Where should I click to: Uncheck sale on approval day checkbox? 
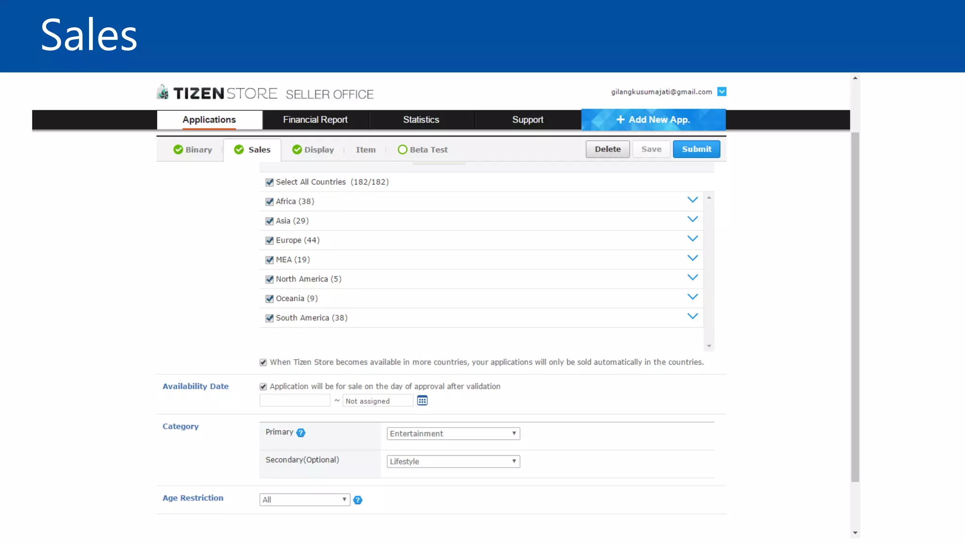[263, 387]
